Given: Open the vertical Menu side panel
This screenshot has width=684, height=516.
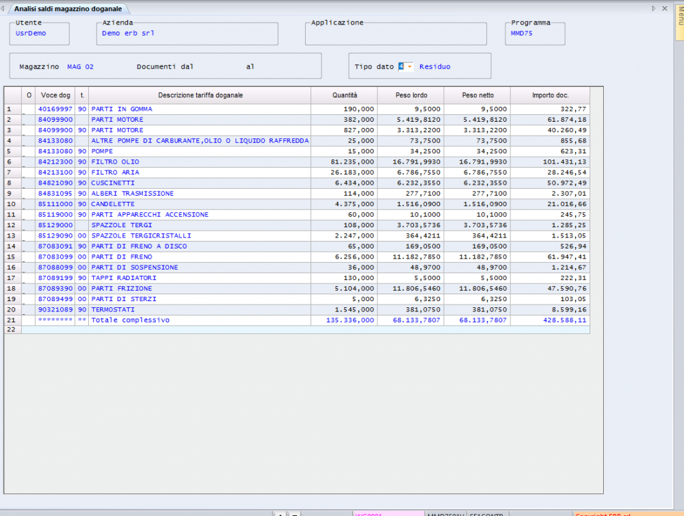Looking at the screenshot, I should 679,21.
